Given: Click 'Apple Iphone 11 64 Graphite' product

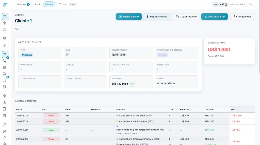Looking at the screenshot, I should [x=133, y=122].
